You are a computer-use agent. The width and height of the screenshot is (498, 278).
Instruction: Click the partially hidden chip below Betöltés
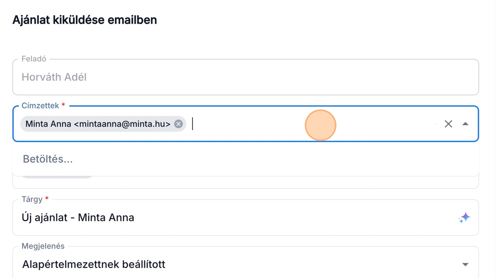coord(57,177)
